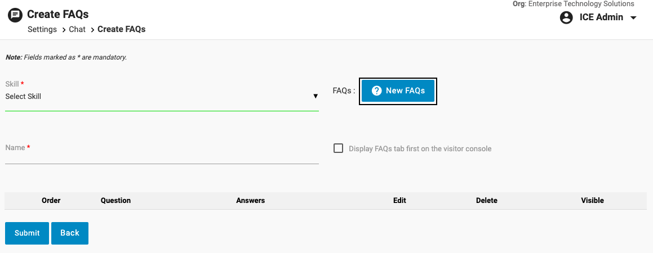Viewport: 653px width, 253px height.
Task: Expand the ICE Admin account menu caret
Action: [x=633, y=18]
